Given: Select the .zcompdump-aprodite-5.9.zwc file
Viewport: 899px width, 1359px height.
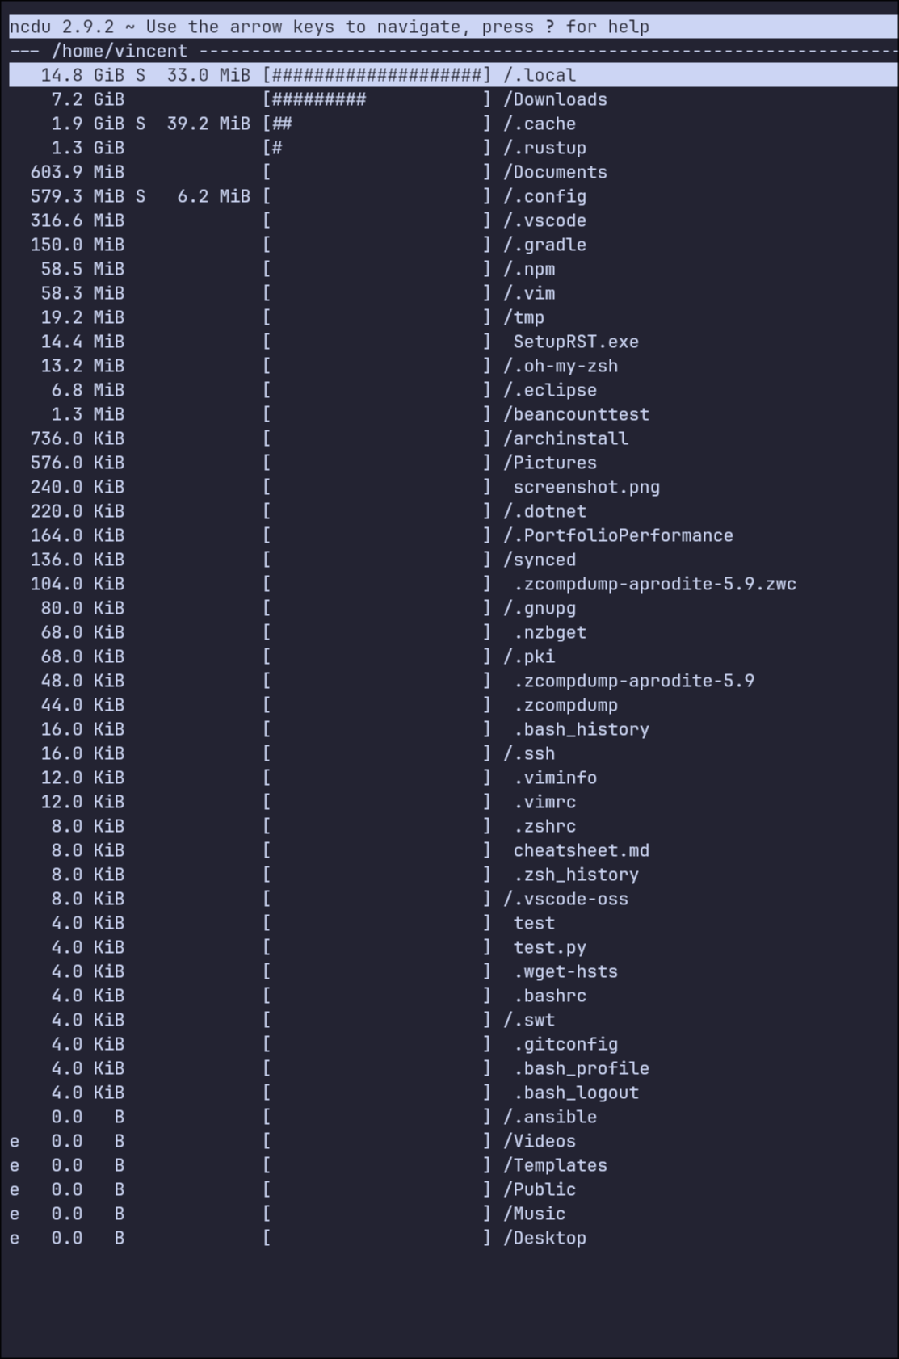Looking at the screenshot, I should 654,584.
